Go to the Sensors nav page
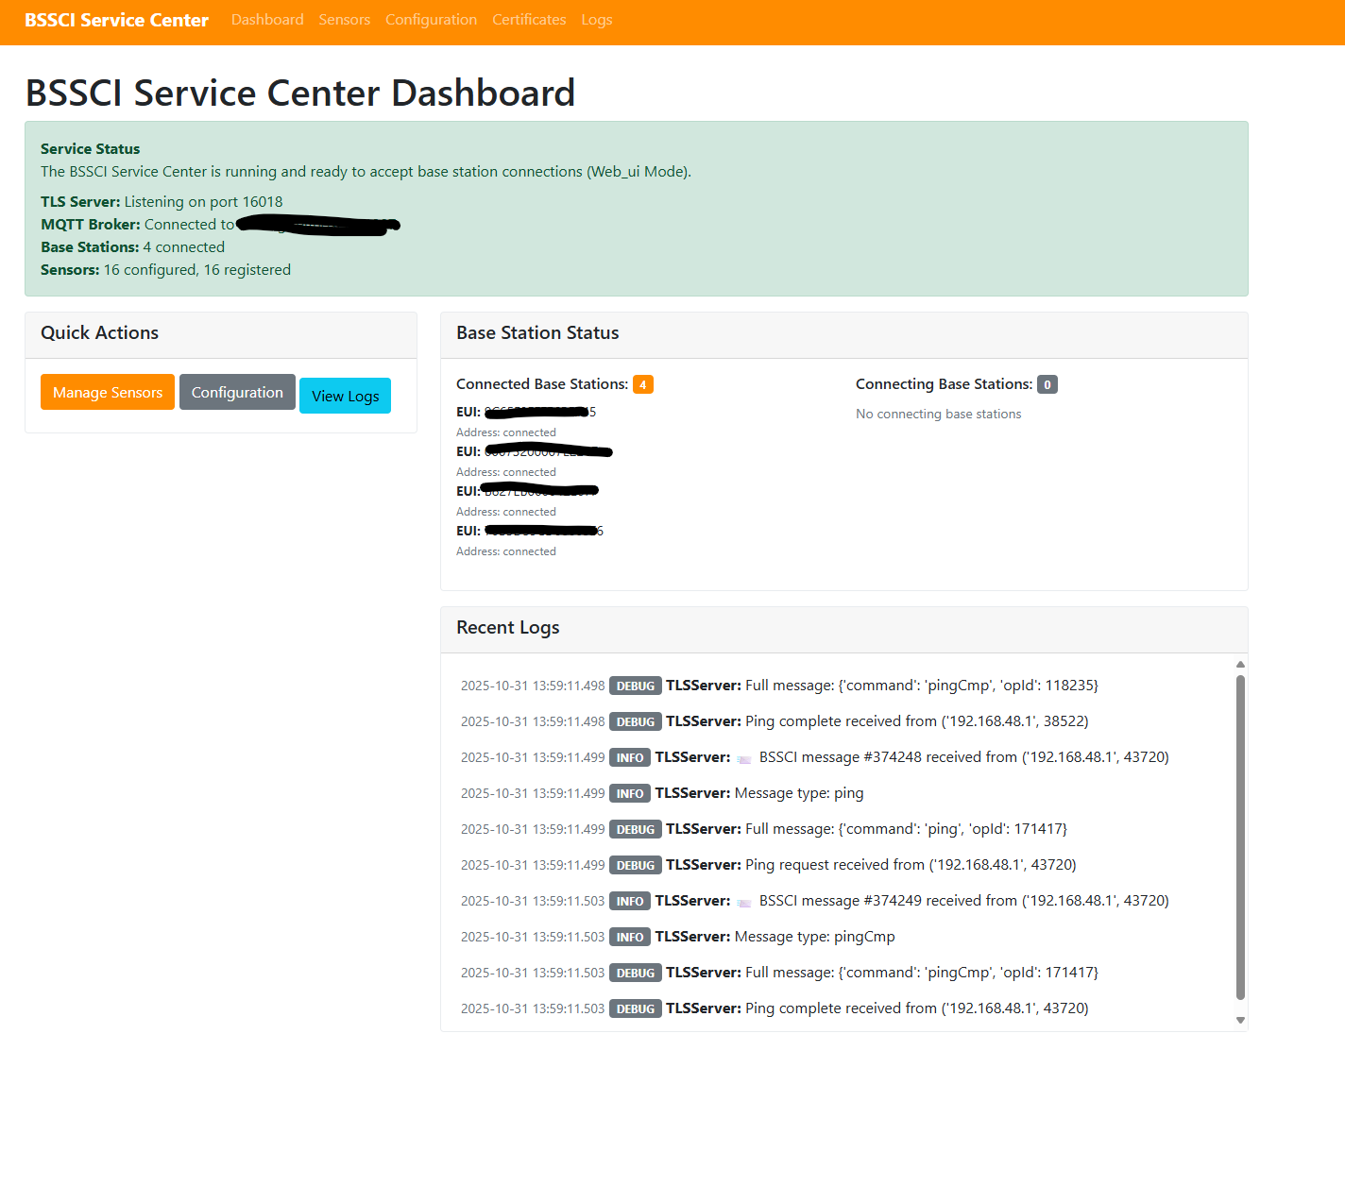The width and height of the screenshot is (1345, 1186). click(344, 20)
